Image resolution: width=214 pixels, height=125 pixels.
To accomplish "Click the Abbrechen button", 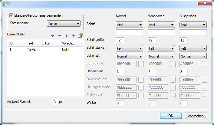I will coord(196,116).
